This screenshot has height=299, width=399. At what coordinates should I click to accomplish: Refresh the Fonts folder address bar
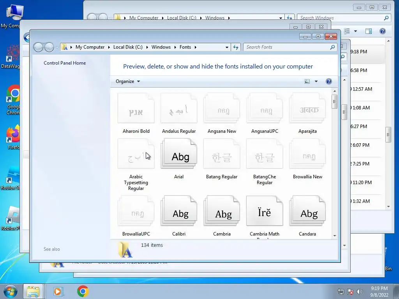click(236, 47)
